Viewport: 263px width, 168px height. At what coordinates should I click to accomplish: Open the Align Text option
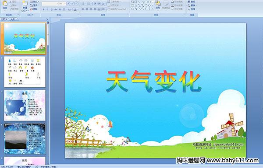click(x=115, y=5)
